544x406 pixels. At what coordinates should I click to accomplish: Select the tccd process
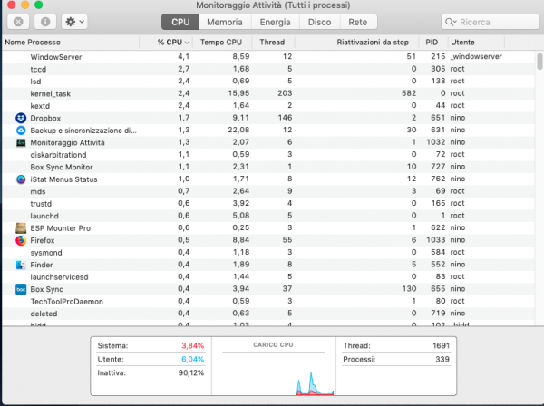(x=268, y=69)
